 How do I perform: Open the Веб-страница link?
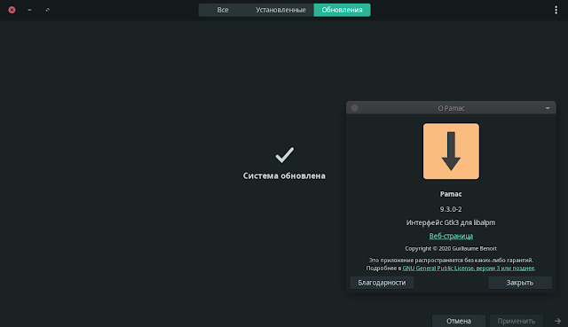[451, 236]
